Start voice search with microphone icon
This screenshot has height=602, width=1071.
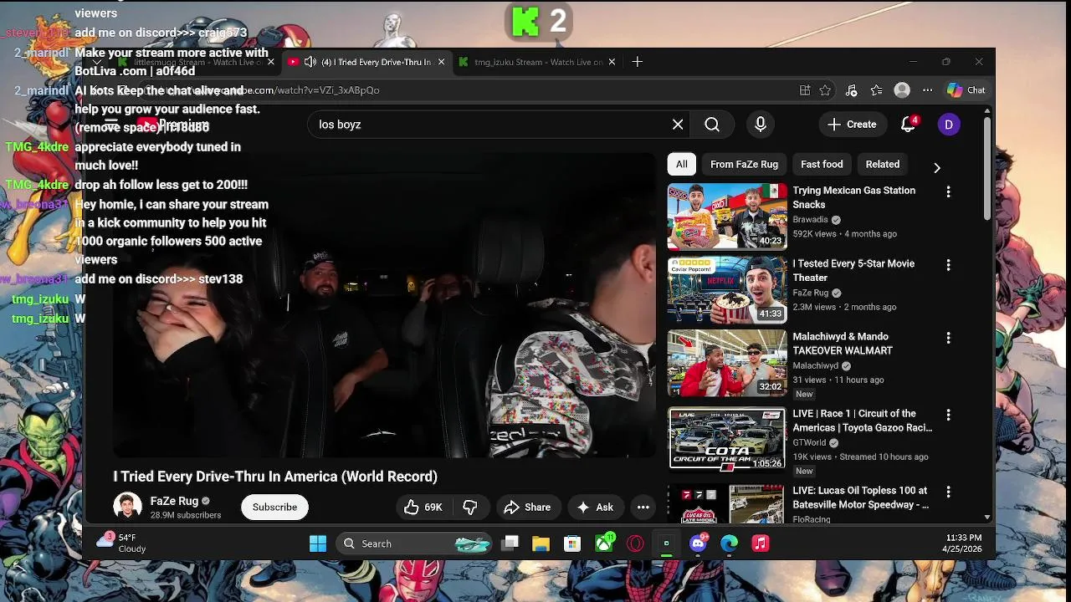(761, 125)
